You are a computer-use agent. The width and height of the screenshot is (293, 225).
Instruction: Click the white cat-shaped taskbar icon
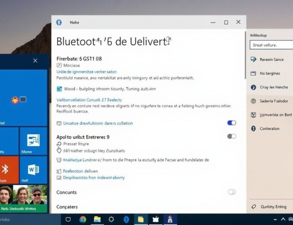[156, 219]
